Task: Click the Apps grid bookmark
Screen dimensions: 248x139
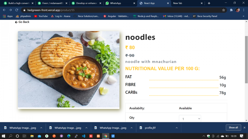Action: 8,16
